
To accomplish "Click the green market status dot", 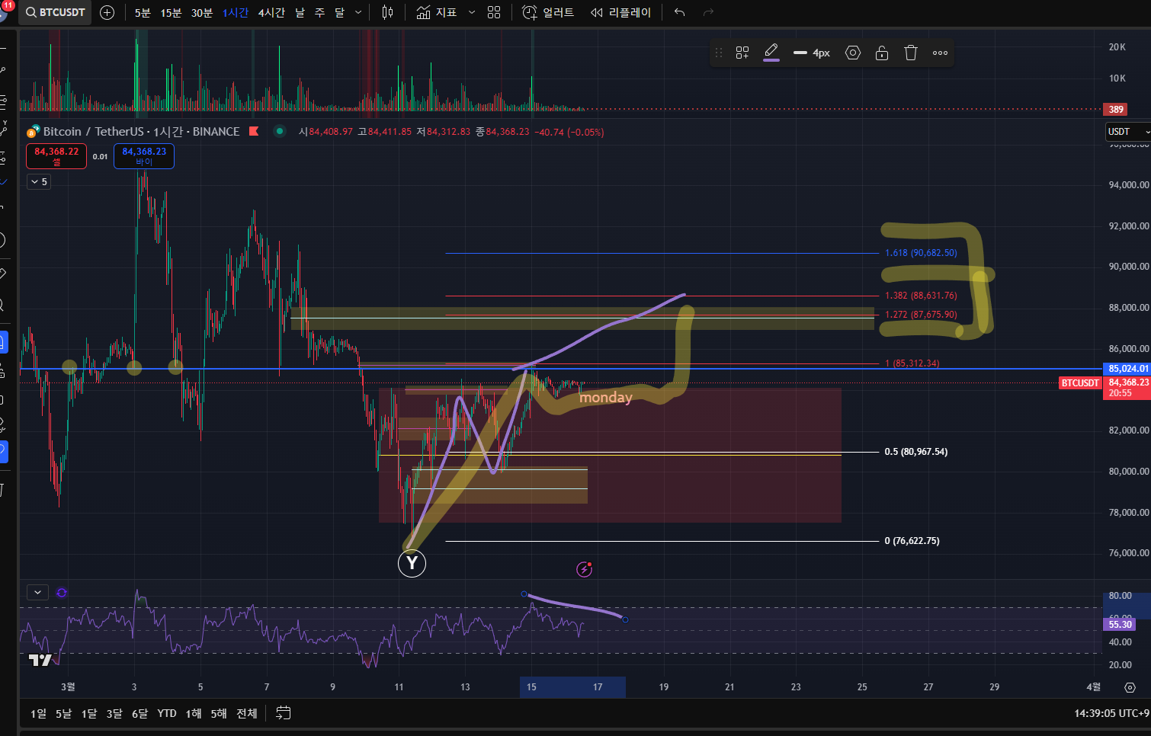I will [x=280, y=131].
